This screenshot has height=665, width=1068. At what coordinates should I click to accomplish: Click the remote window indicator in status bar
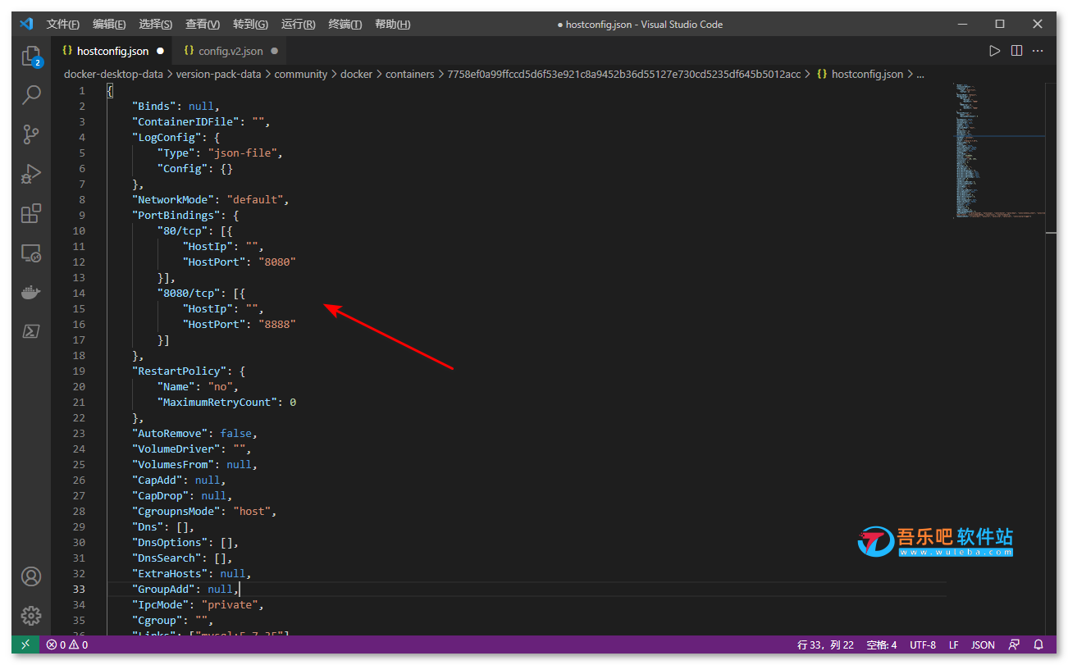click(25, 645)
